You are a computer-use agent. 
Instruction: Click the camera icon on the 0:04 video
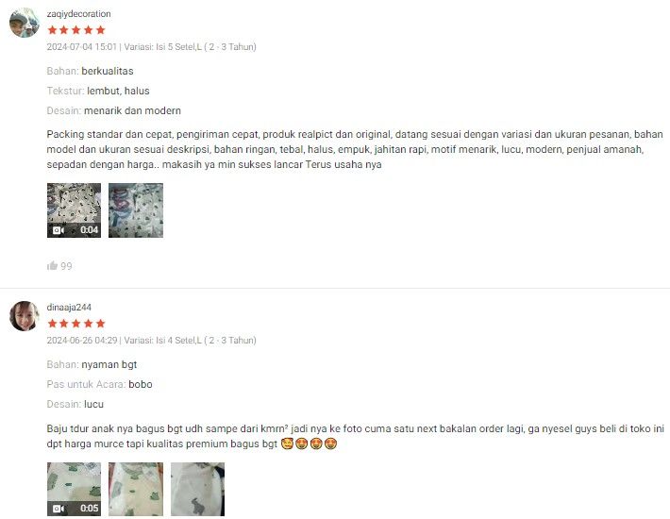point(59,230)
